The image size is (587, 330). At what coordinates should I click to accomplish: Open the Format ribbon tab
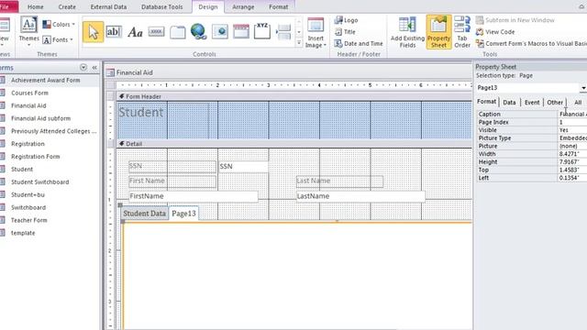[x=279, y=6]
